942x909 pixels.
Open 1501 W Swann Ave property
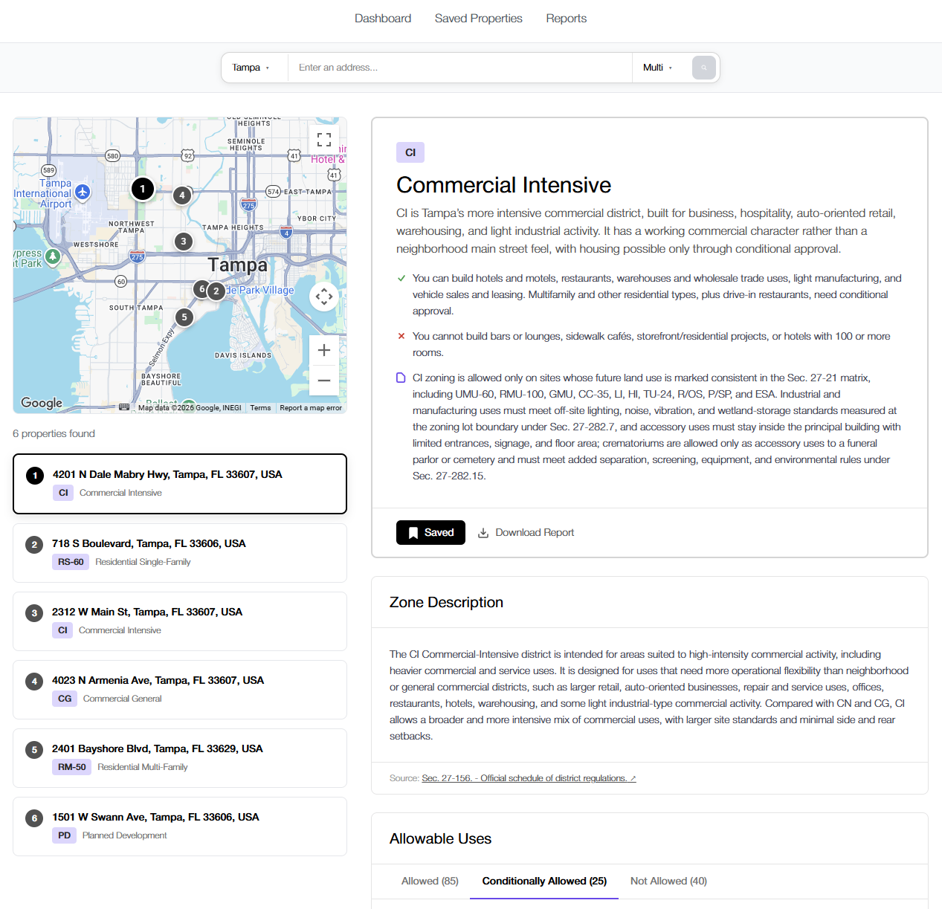point(180,826)
